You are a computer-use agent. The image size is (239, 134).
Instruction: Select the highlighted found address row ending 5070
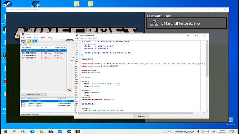[x=44, y=50]
